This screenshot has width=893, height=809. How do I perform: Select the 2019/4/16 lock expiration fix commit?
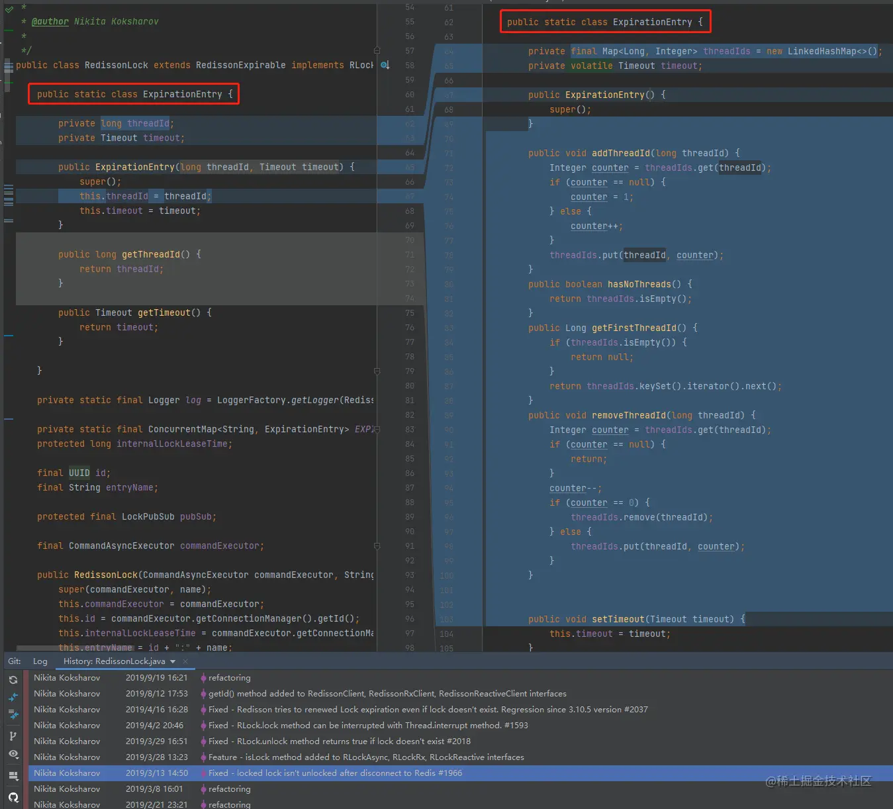click(x=460, y=710)
